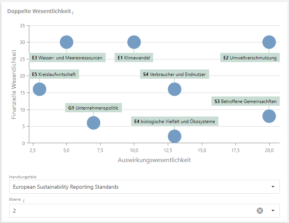
Task: Select the S4 Verbraucher und Endnutzer bubble
Action: (174, 89)
